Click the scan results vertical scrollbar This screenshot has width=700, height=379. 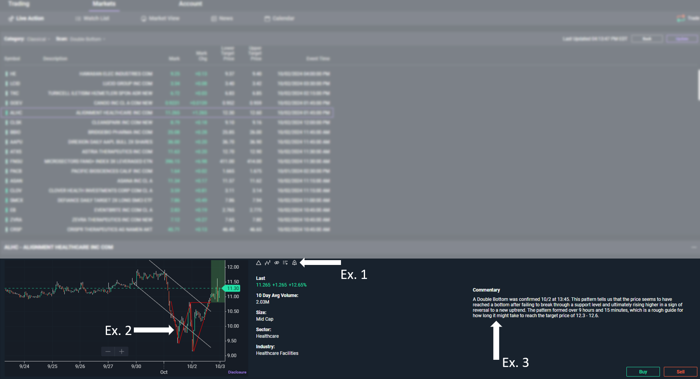tap(698, 85)
